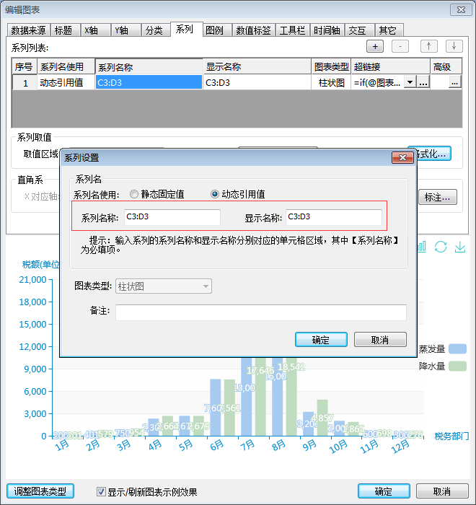Screen dimensions: 476x505
Task: Click the 调整图表类型 button
Action: coord(40,491)
